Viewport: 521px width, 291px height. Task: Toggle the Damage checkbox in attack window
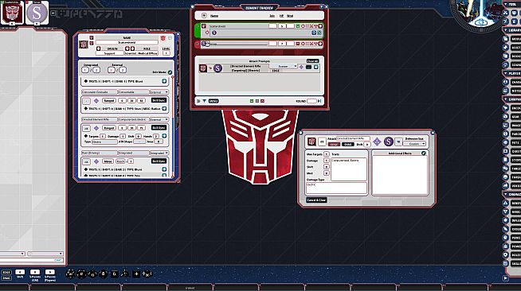[x=327, y=161]
